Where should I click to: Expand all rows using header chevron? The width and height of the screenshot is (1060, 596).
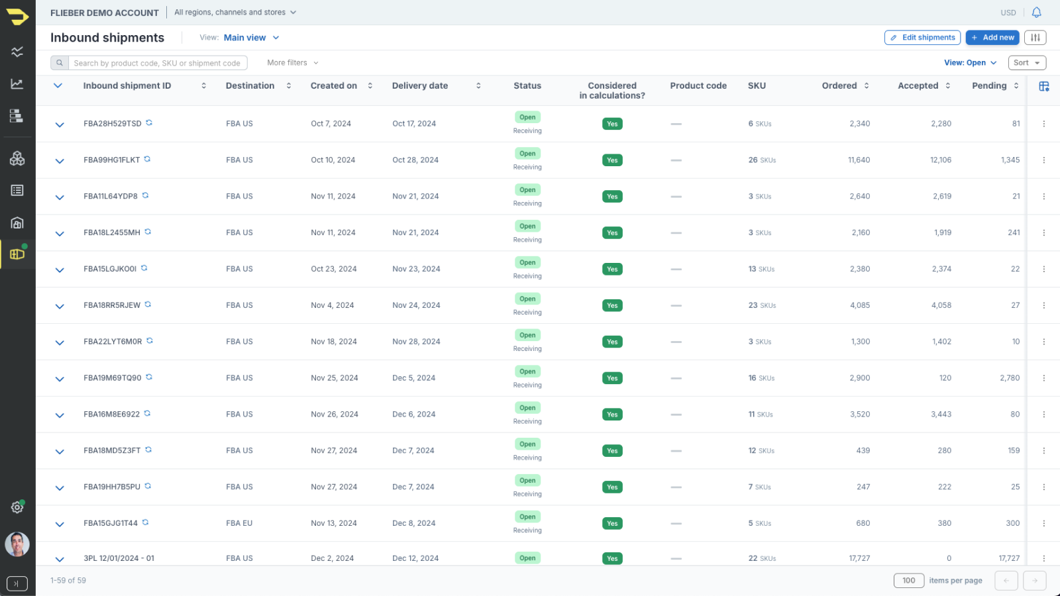click(x=58, y=85)
